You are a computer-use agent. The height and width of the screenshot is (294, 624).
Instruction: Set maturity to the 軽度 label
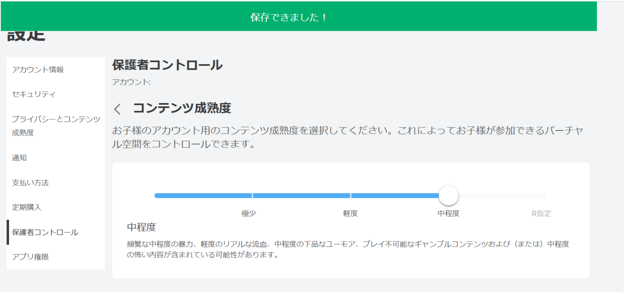coord(350,213)
